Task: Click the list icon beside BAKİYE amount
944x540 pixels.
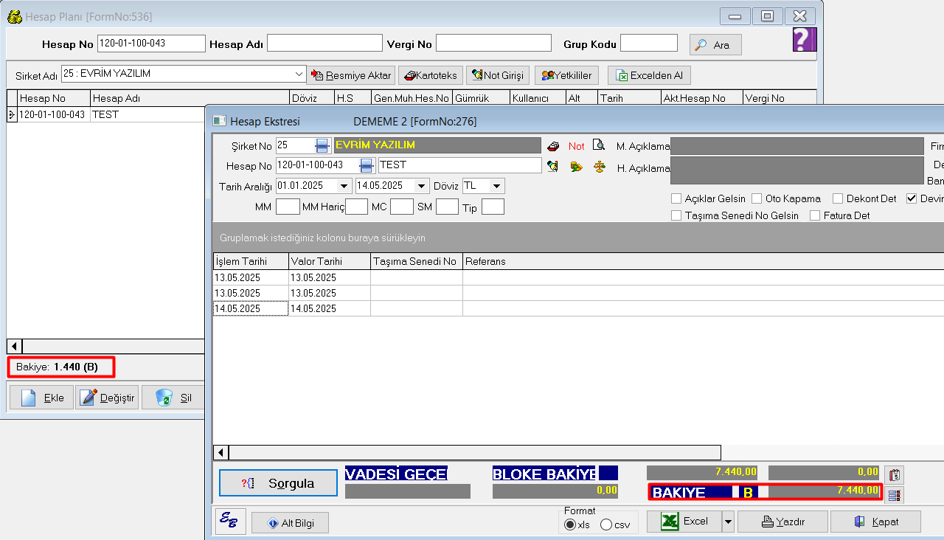Action: tap(895, 494)
